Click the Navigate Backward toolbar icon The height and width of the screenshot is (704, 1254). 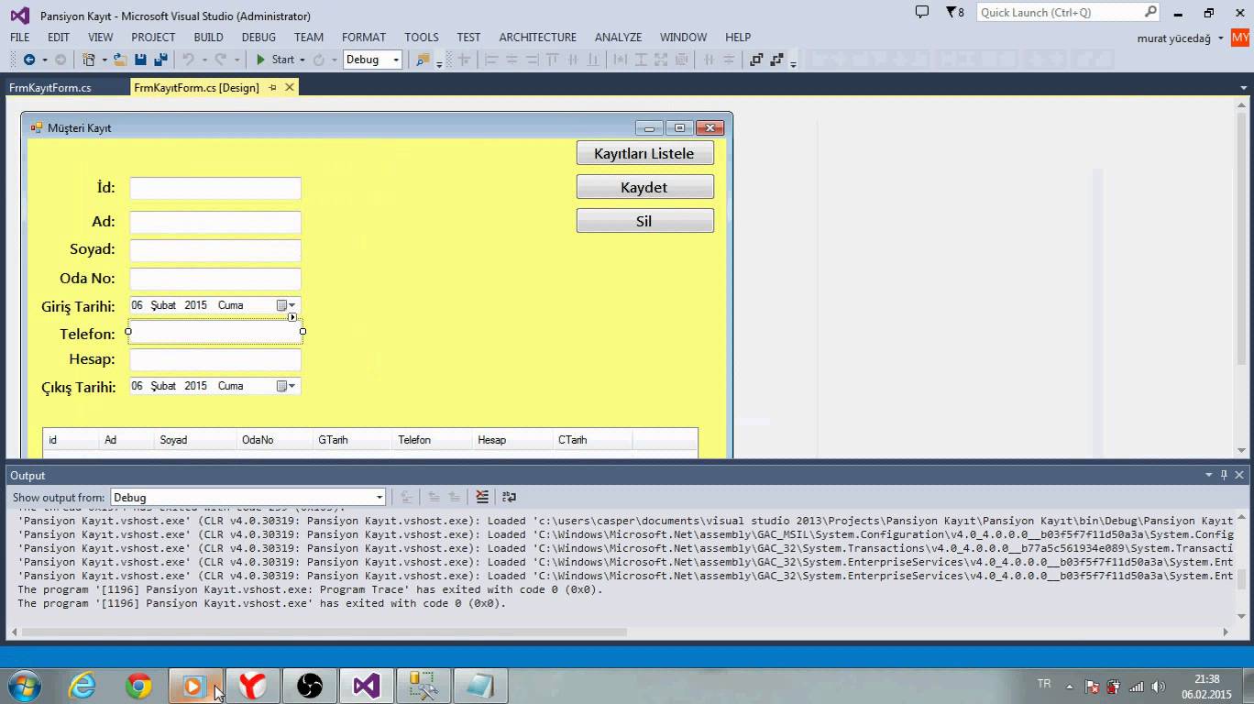pyautogui.click(x=28, y=60)
